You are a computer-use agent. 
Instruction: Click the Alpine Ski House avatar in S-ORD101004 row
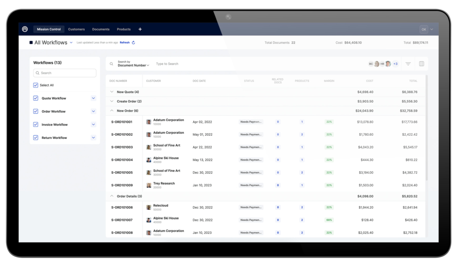click(x=149, y=160)
